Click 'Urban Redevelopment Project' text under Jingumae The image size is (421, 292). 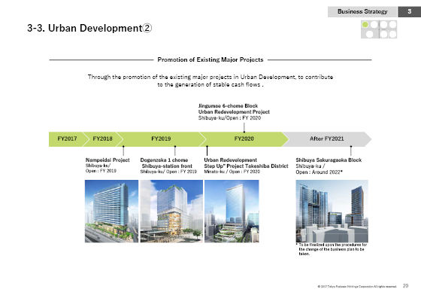pyautogui.click(x=234, y=112)
